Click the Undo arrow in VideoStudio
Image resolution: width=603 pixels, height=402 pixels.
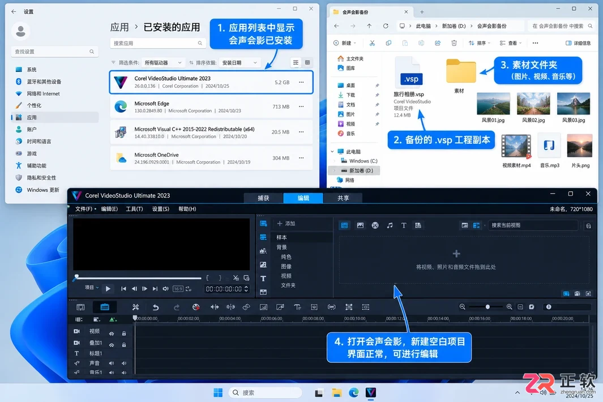tap(156, 307)
